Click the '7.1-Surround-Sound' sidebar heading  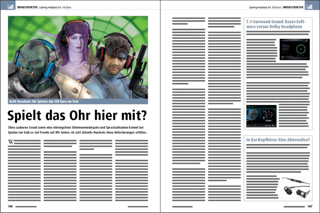[x=276, y=24]
